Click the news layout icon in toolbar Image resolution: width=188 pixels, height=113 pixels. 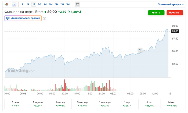click(x=77, y=5)
